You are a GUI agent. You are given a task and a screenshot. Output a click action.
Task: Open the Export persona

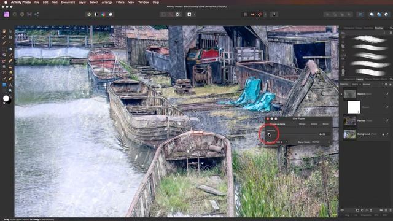pyautogui.click(x=37, y=14)
